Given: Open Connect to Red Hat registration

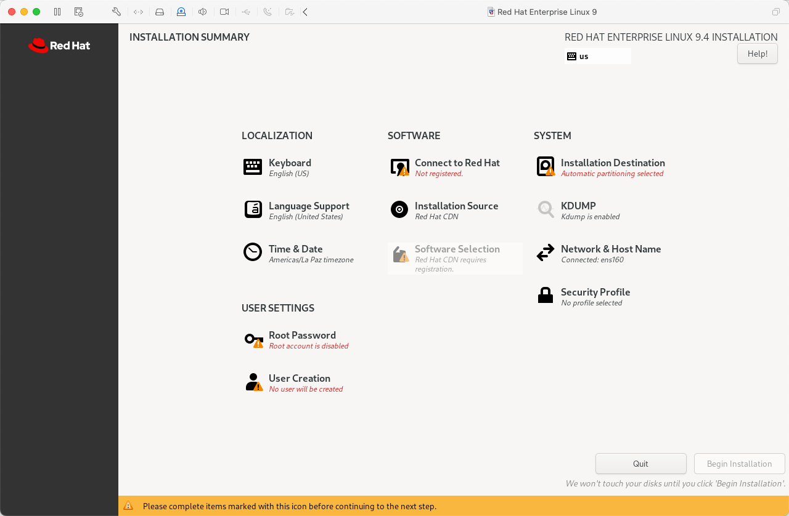Looking at the screenshot, I should 457,163.
